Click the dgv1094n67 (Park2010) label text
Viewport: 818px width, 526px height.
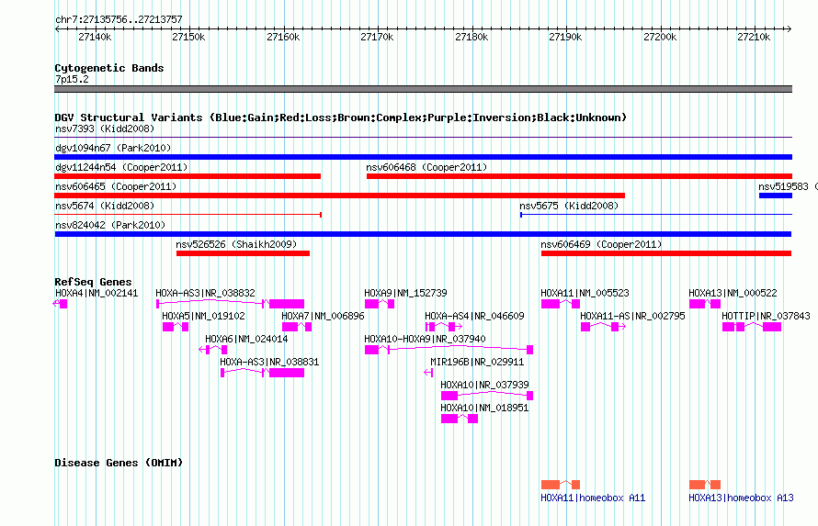point(113,148)
